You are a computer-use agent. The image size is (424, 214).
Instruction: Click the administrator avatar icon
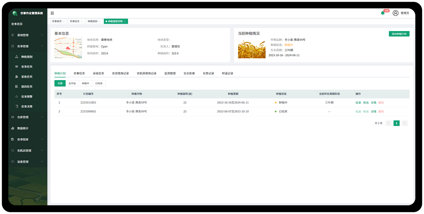click(x=395, y=13)
